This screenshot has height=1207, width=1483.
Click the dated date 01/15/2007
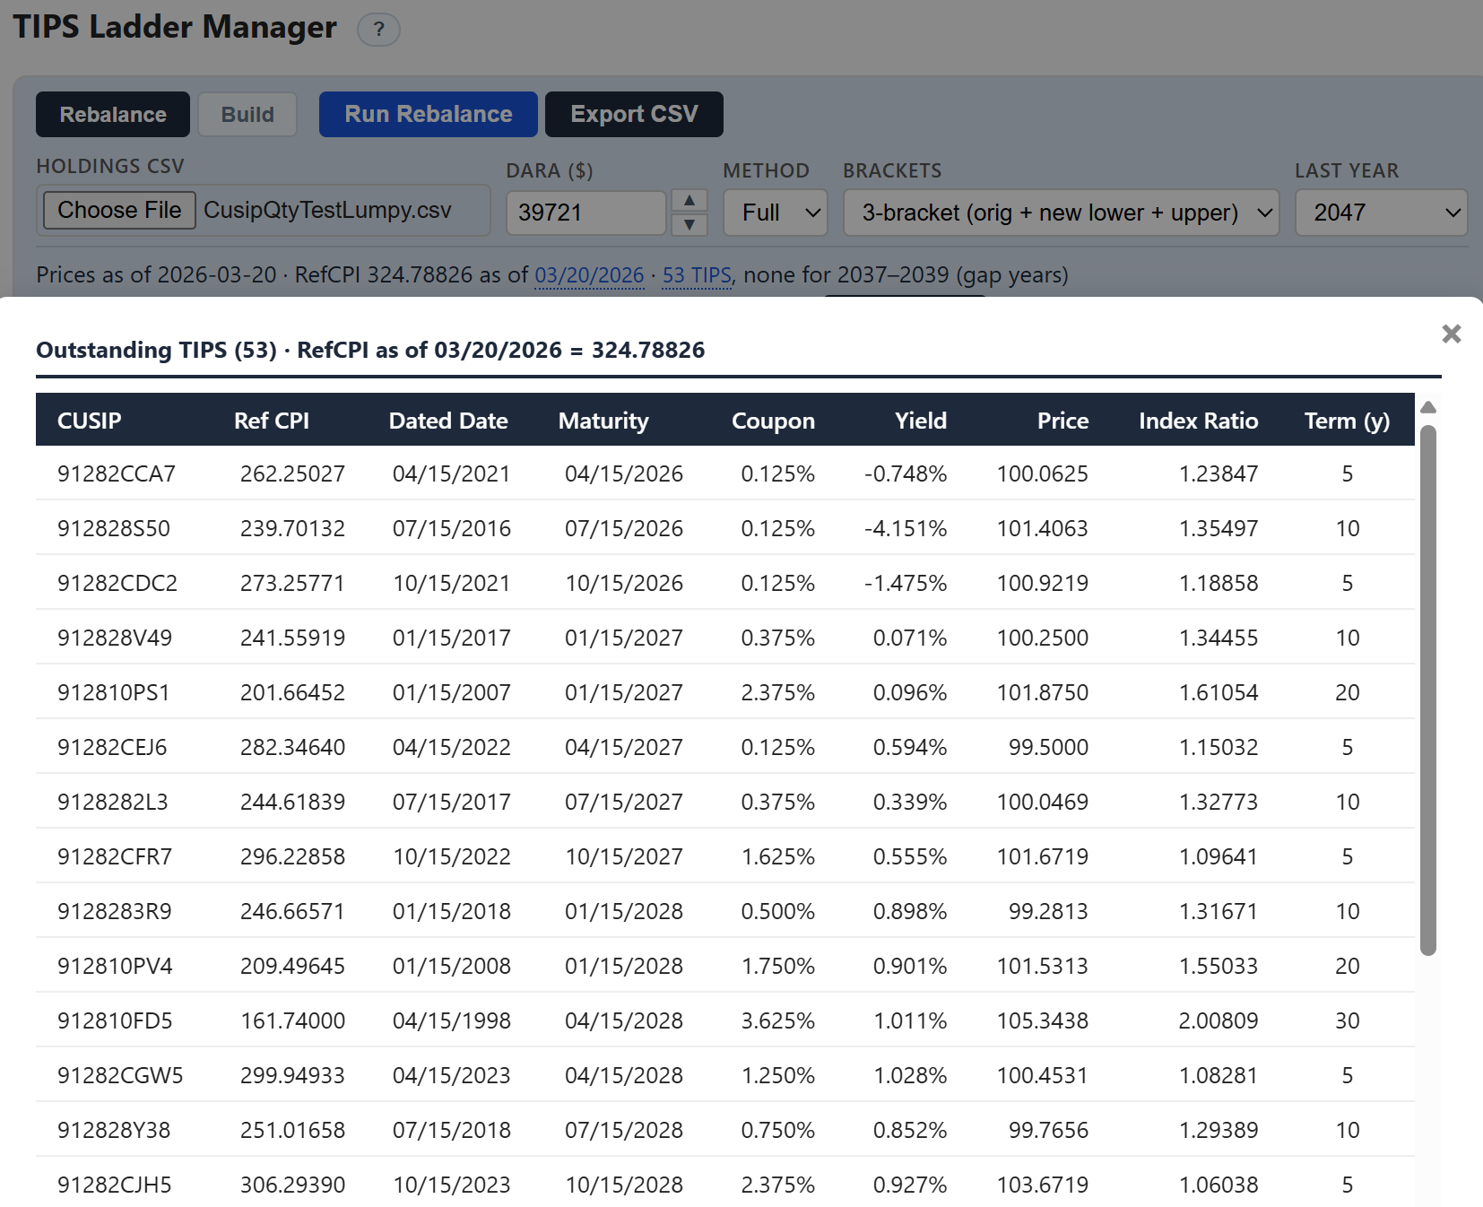[452, 692]
